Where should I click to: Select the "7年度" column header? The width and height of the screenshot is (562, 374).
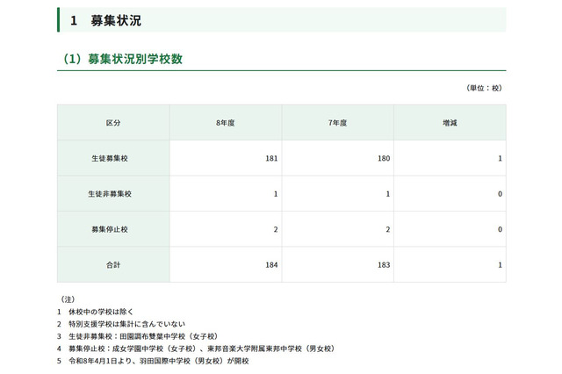(337, 122)
